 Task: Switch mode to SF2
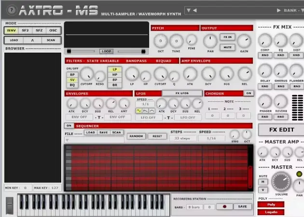coord(25,30)
